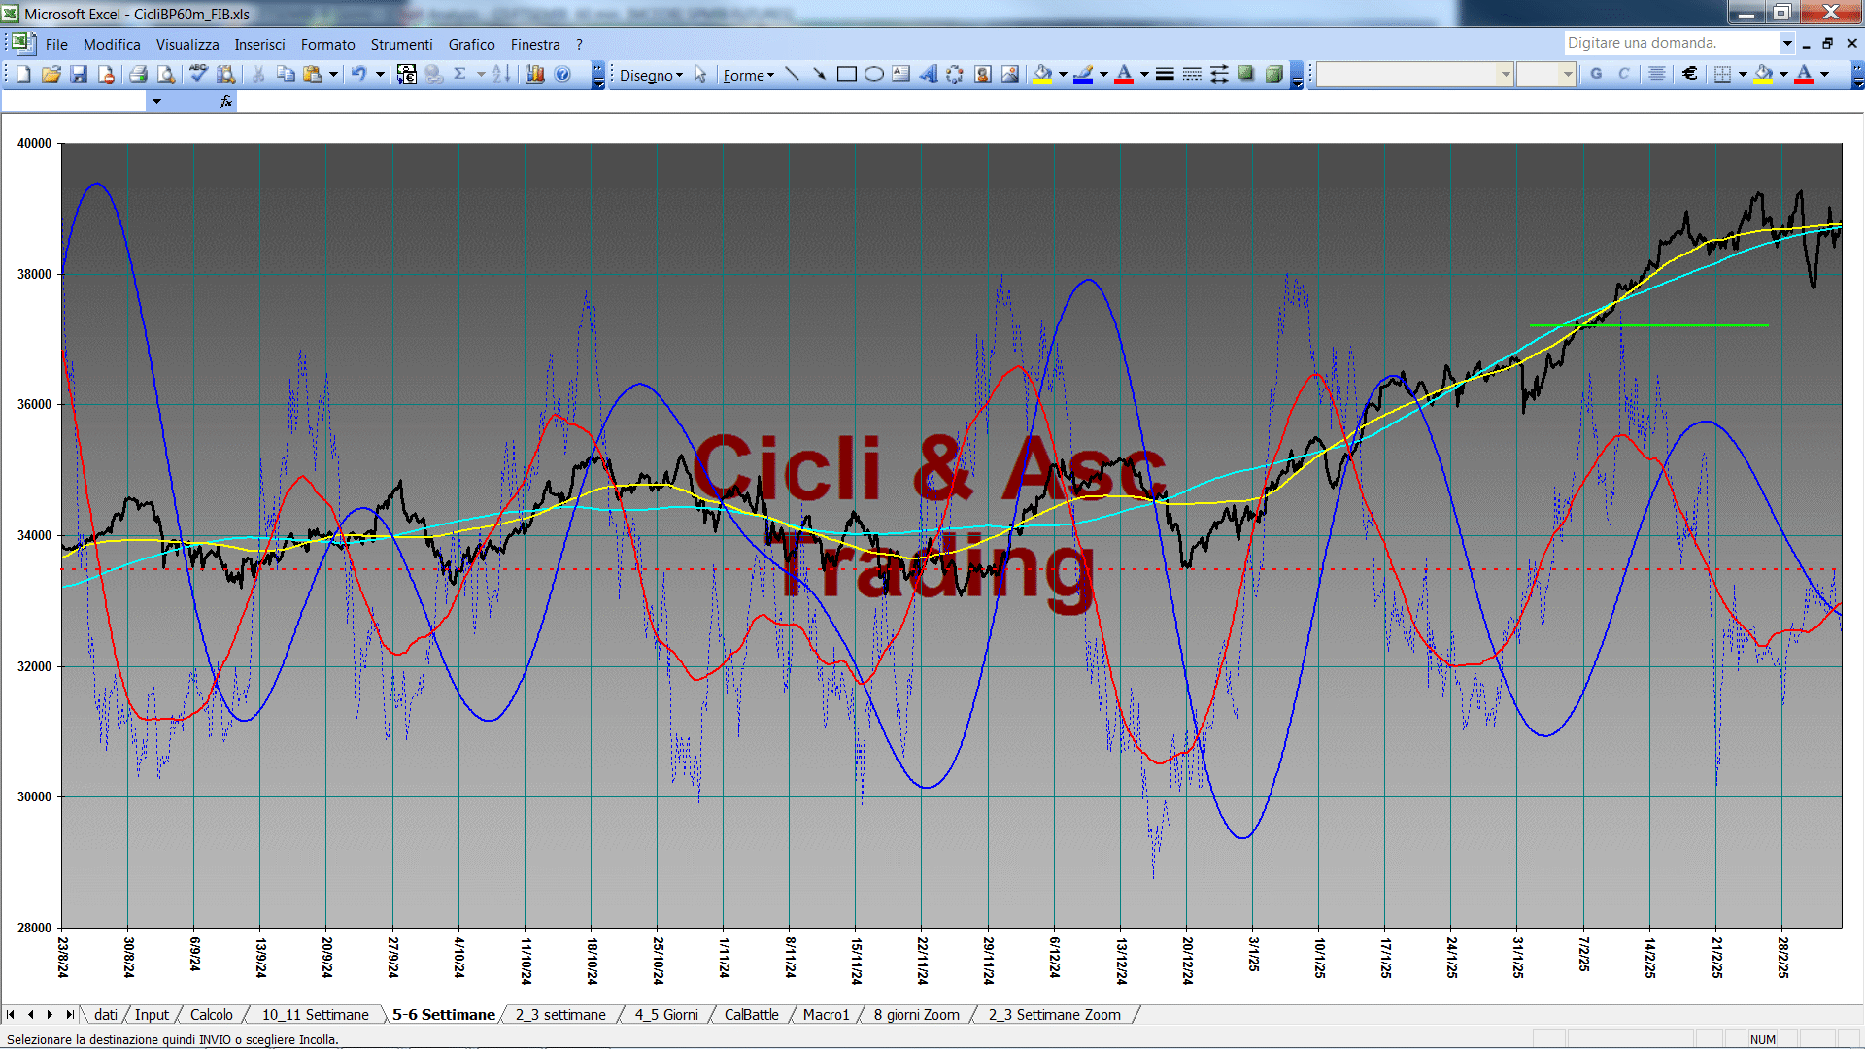Click the Insert Function fx button

click(226, 101)
